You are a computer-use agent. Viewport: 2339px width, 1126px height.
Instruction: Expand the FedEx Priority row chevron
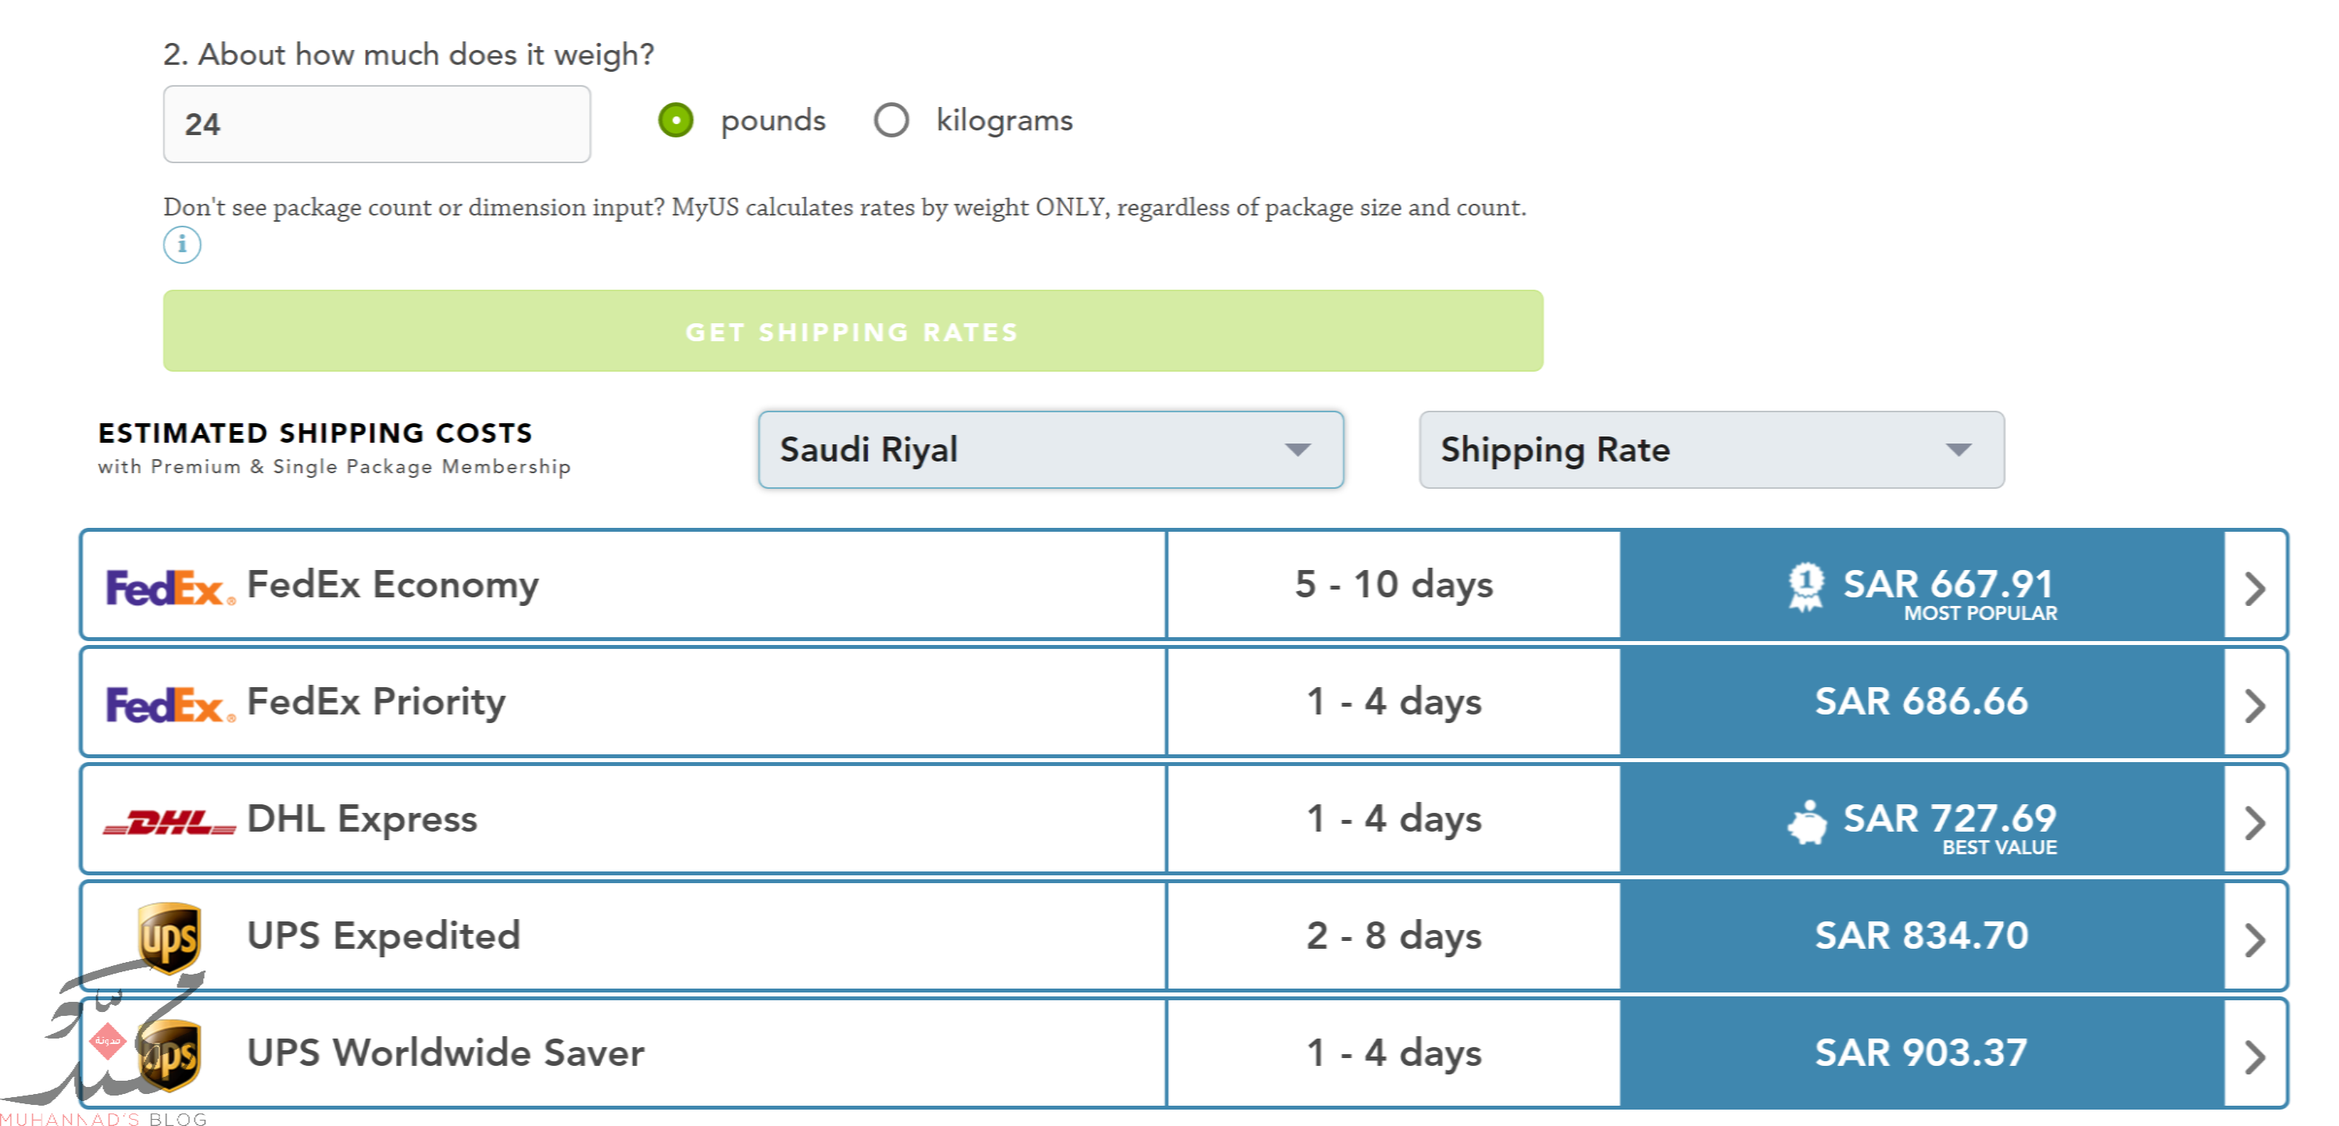(x=2254, y=705)
